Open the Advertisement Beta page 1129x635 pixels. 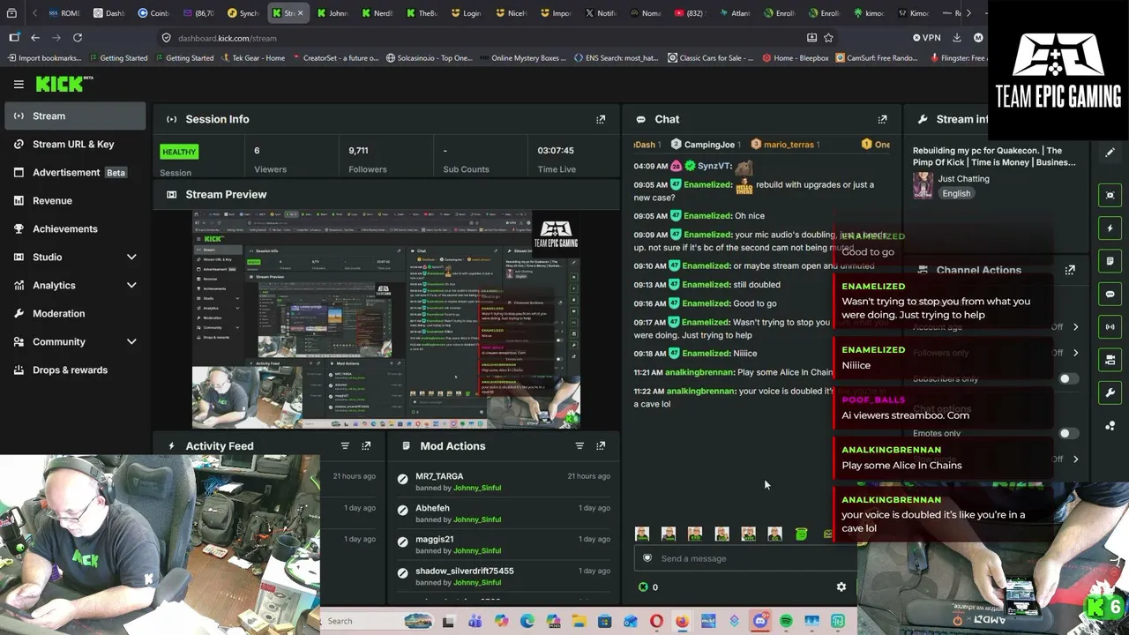[x=75, y=172]
